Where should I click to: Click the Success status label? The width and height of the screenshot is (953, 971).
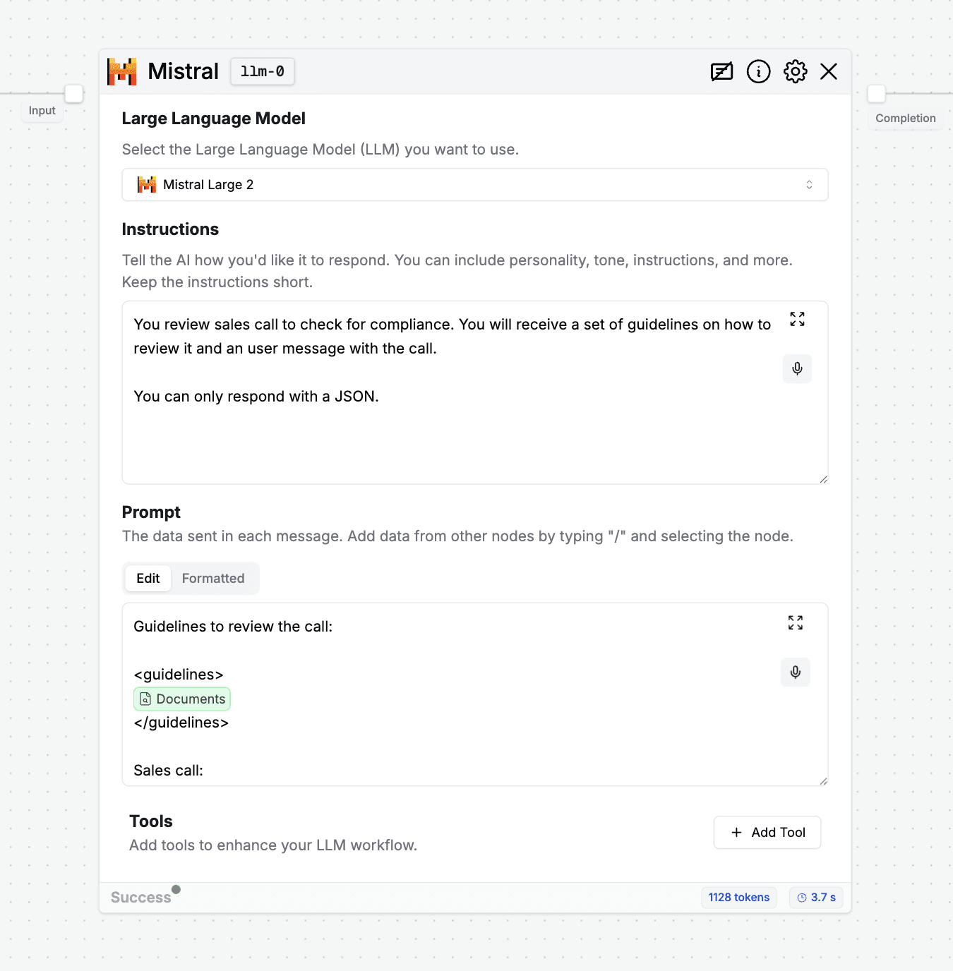coord(141,898)
